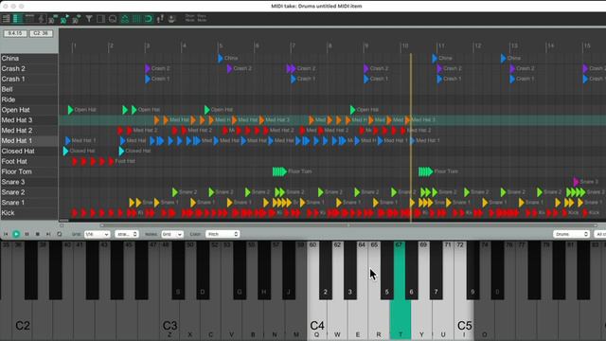Skip to end with the forward button
This screenshot has width=606, height=341.
point(48,234)
